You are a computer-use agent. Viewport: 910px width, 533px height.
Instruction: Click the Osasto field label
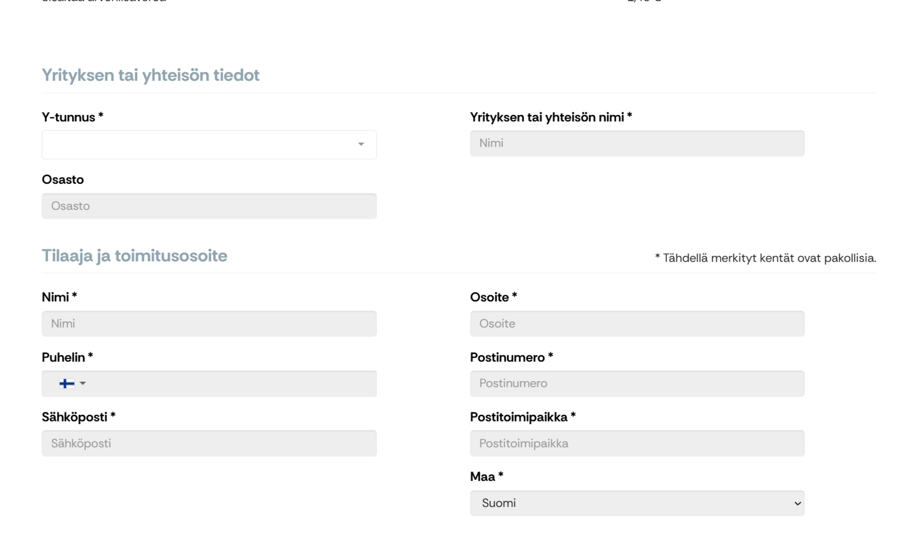(x=63, y=180)
